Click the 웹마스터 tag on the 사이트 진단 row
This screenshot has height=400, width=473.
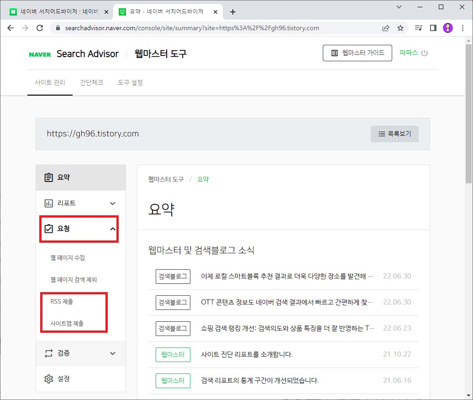point(173,355)
